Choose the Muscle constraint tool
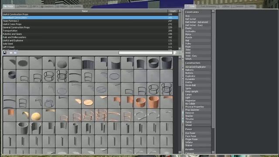279x157 pixels. (197, 38)
